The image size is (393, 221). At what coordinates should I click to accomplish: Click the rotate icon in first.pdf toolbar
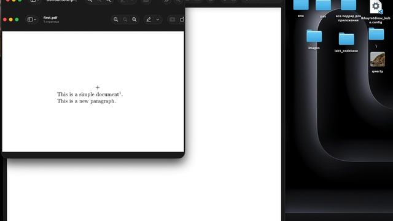point(182,20)
